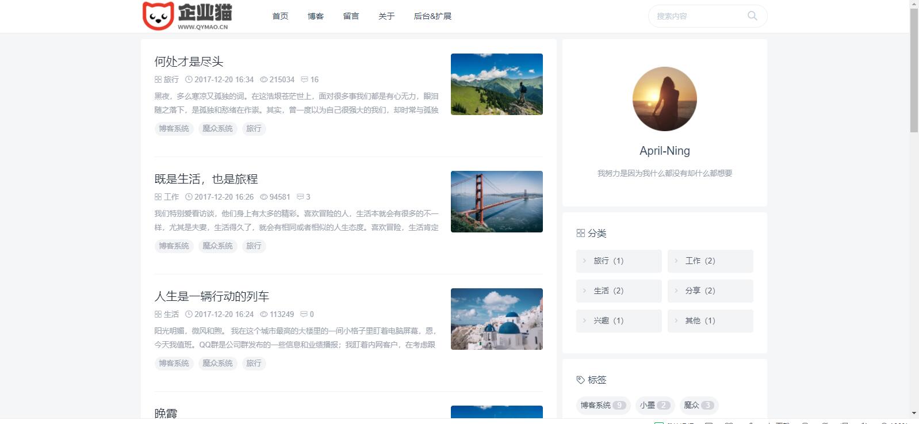Open the 博客 navigation menu
This screenshot has height=424, width=919.
coord(316,16)
